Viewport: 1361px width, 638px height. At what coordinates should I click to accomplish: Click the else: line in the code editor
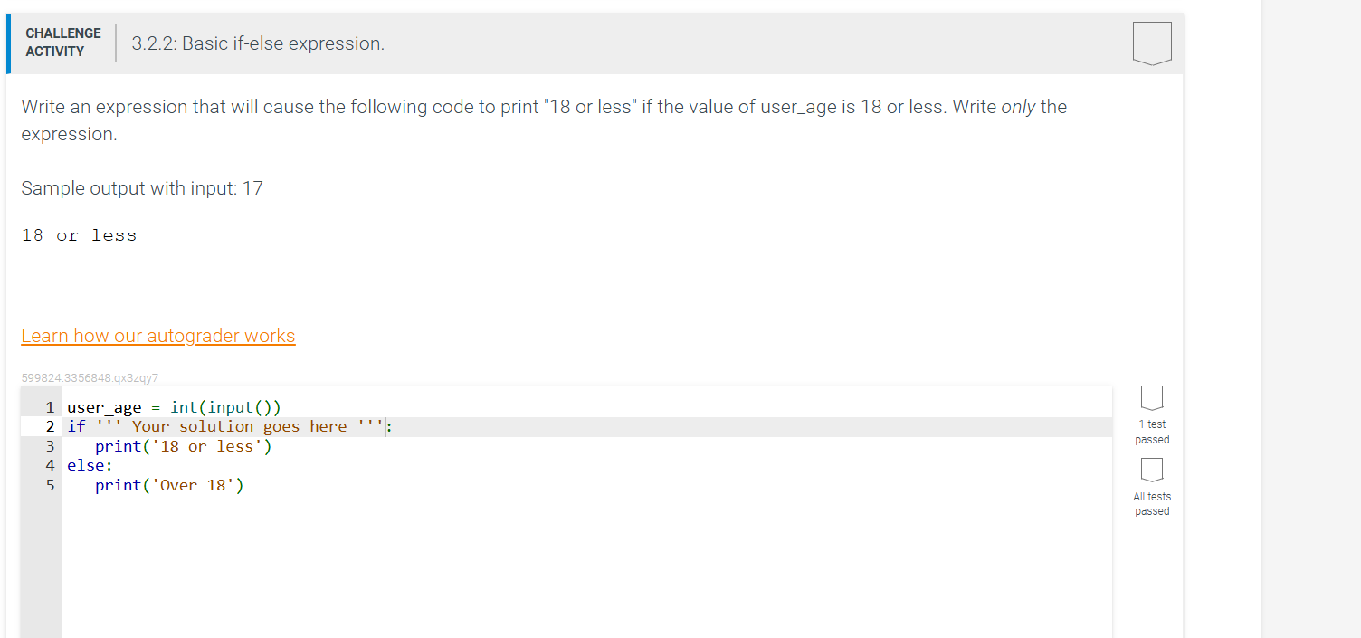coord(89,465)
